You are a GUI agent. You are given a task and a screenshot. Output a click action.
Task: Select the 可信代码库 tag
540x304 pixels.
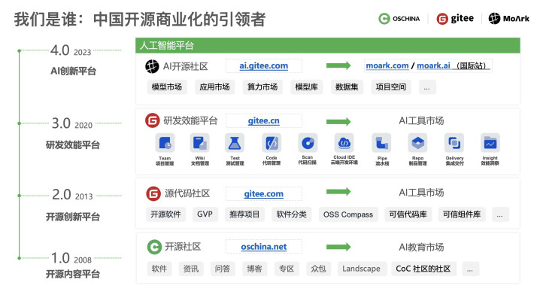[x=408, y=214]
